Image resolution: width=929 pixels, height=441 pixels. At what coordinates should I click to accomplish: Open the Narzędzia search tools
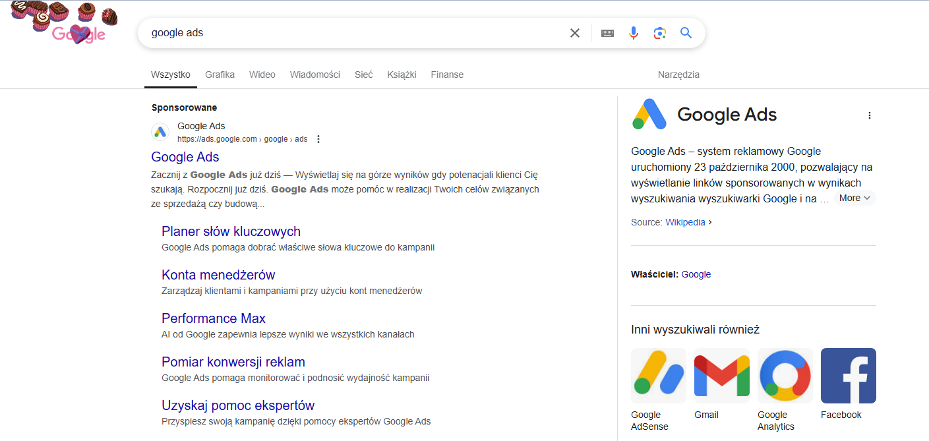click(678, 74)
